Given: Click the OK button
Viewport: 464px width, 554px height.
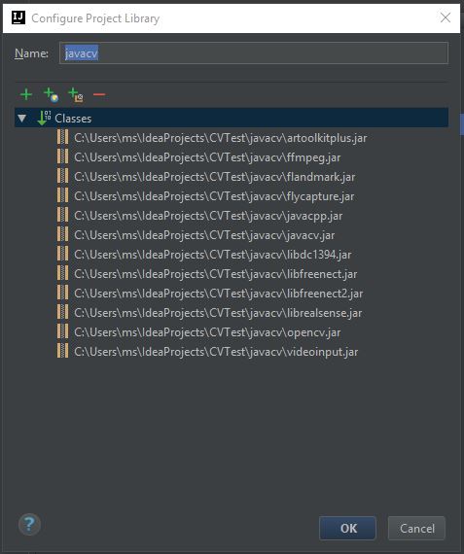Looking at the screenshot, I should point(347,528).
